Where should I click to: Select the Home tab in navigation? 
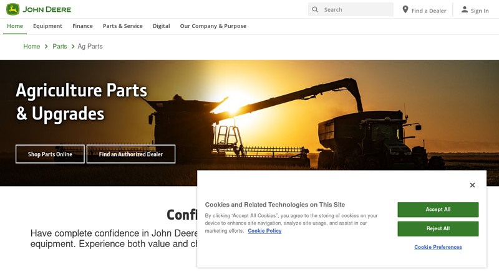pyautogui.click(x=15, y=26)
